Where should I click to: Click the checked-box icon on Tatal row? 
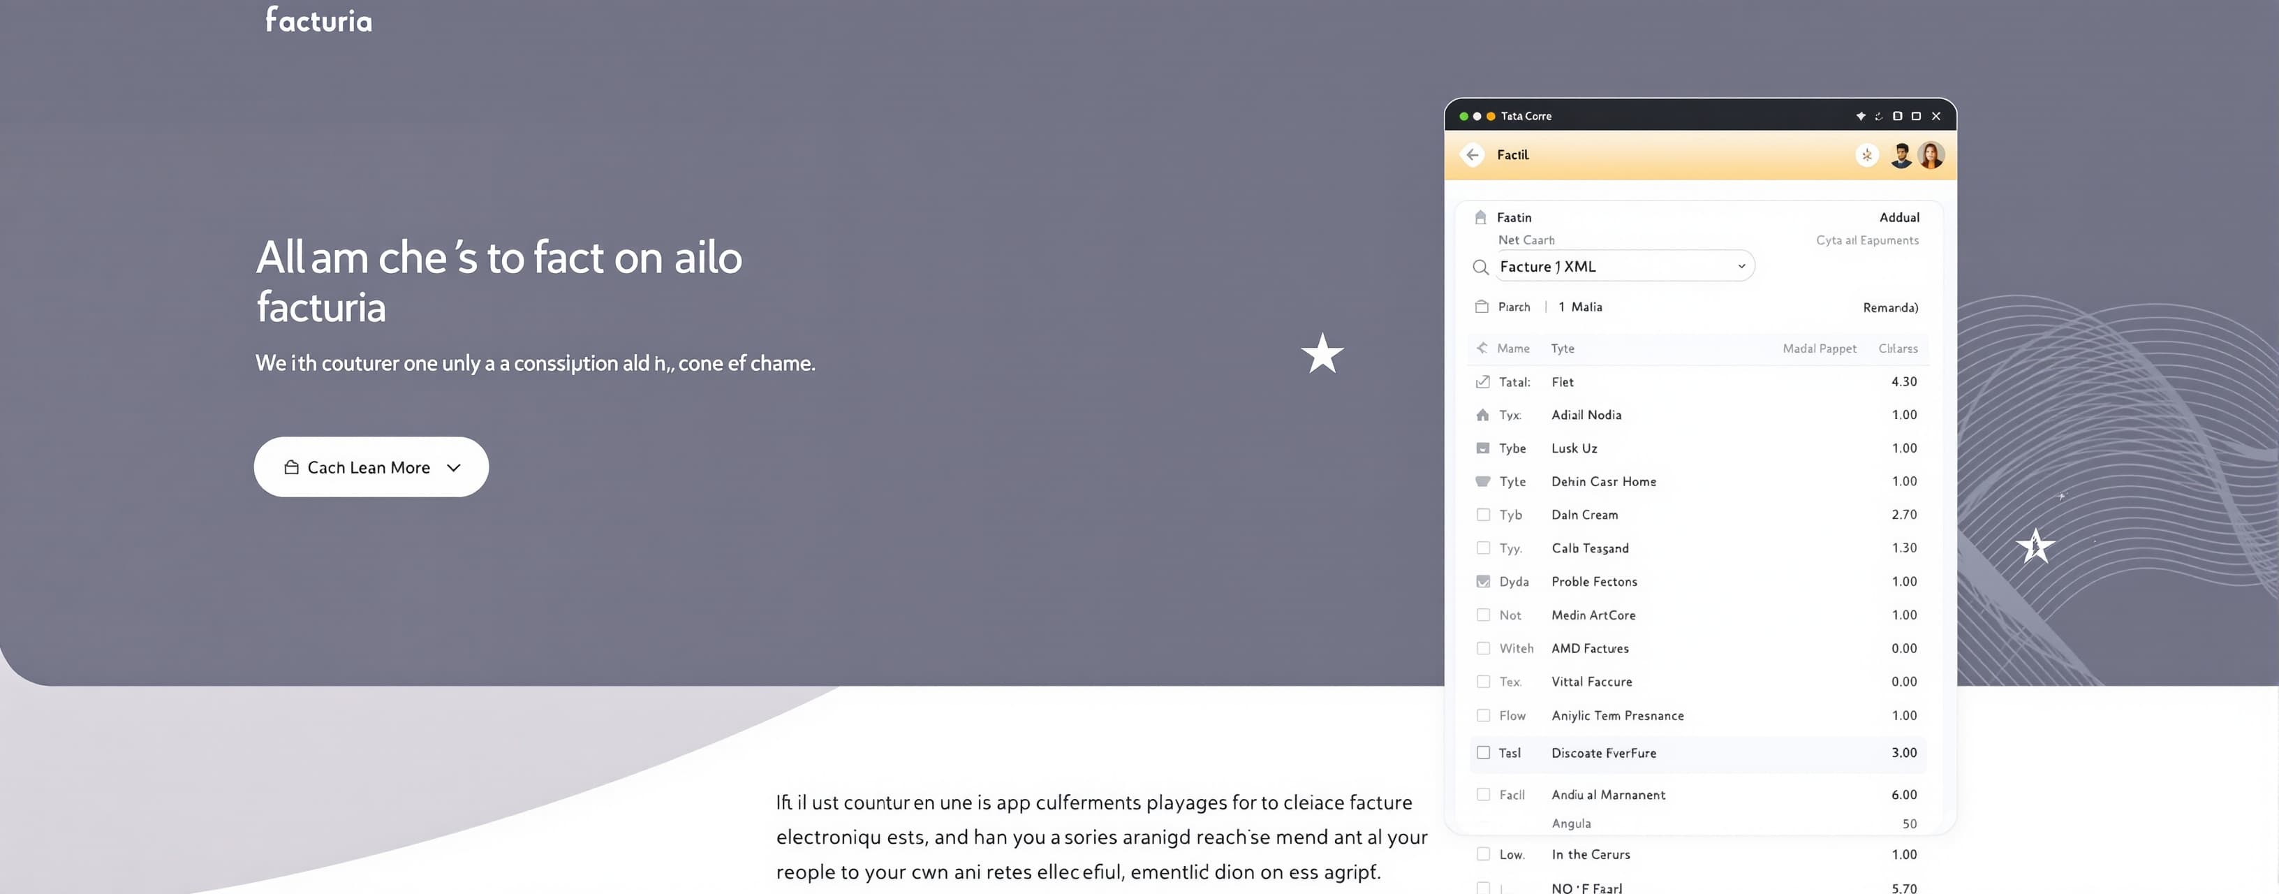(x=1483, y=381)
